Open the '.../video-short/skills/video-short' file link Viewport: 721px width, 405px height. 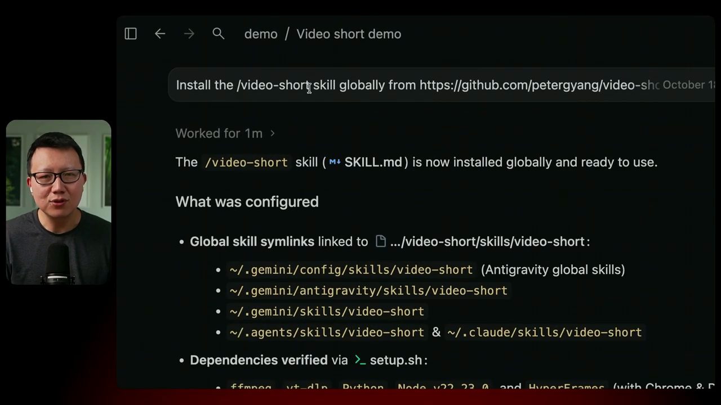tap(480, 241)
